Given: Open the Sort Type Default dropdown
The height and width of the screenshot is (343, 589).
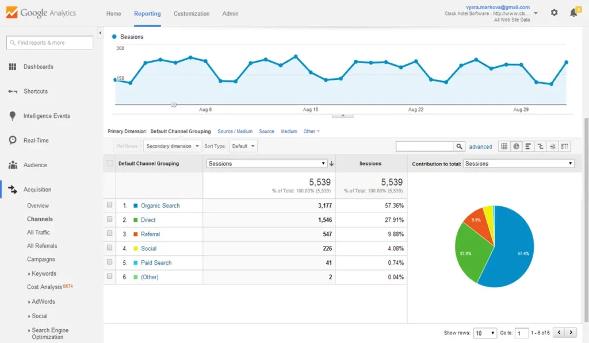Looking at the screenshot, I should 243,146.
